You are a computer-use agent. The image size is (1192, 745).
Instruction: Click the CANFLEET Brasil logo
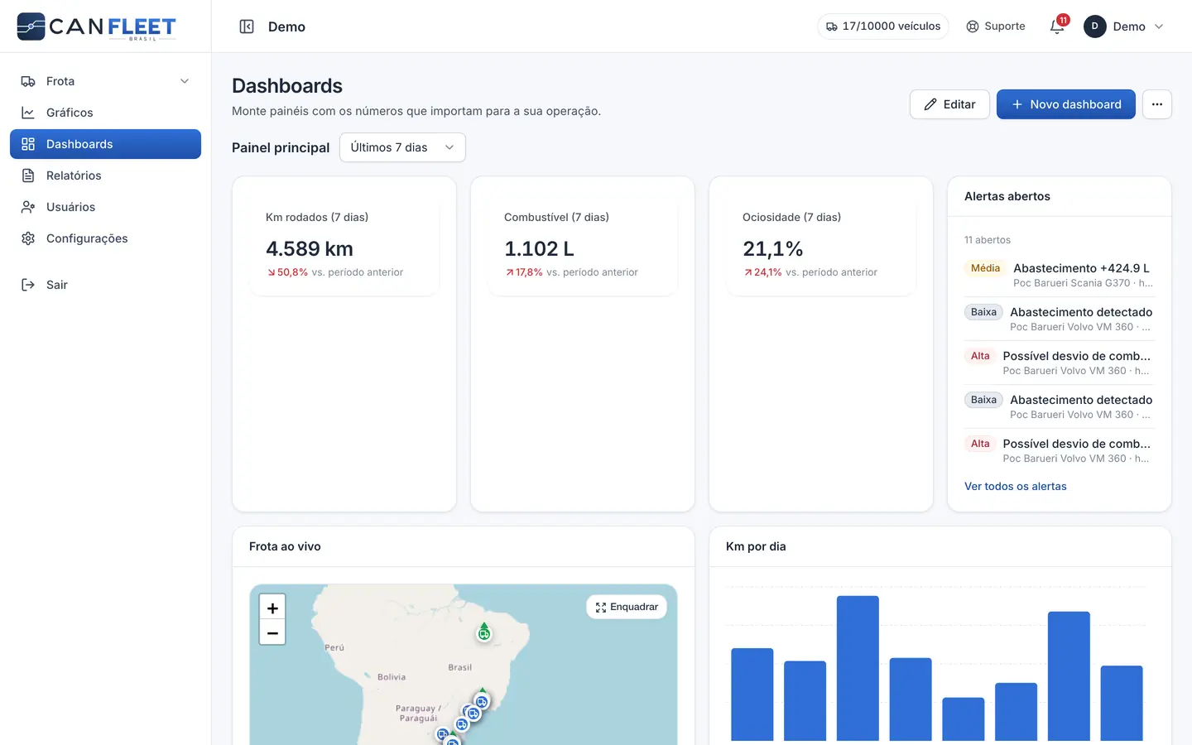point(96,26)
